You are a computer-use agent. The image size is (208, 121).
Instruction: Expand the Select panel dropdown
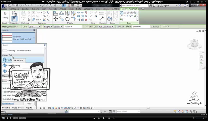[5, 23]
